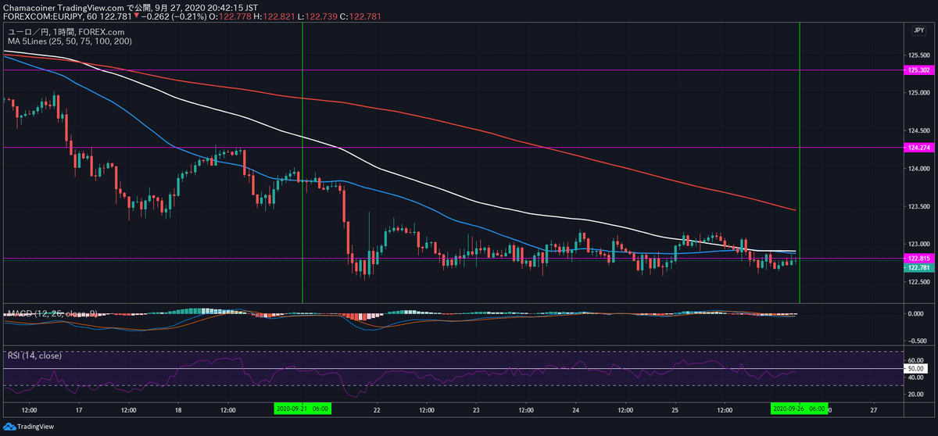Click date 18 on the time axis
This screenshot has width=938, height=436.
(x=179, y=409)
